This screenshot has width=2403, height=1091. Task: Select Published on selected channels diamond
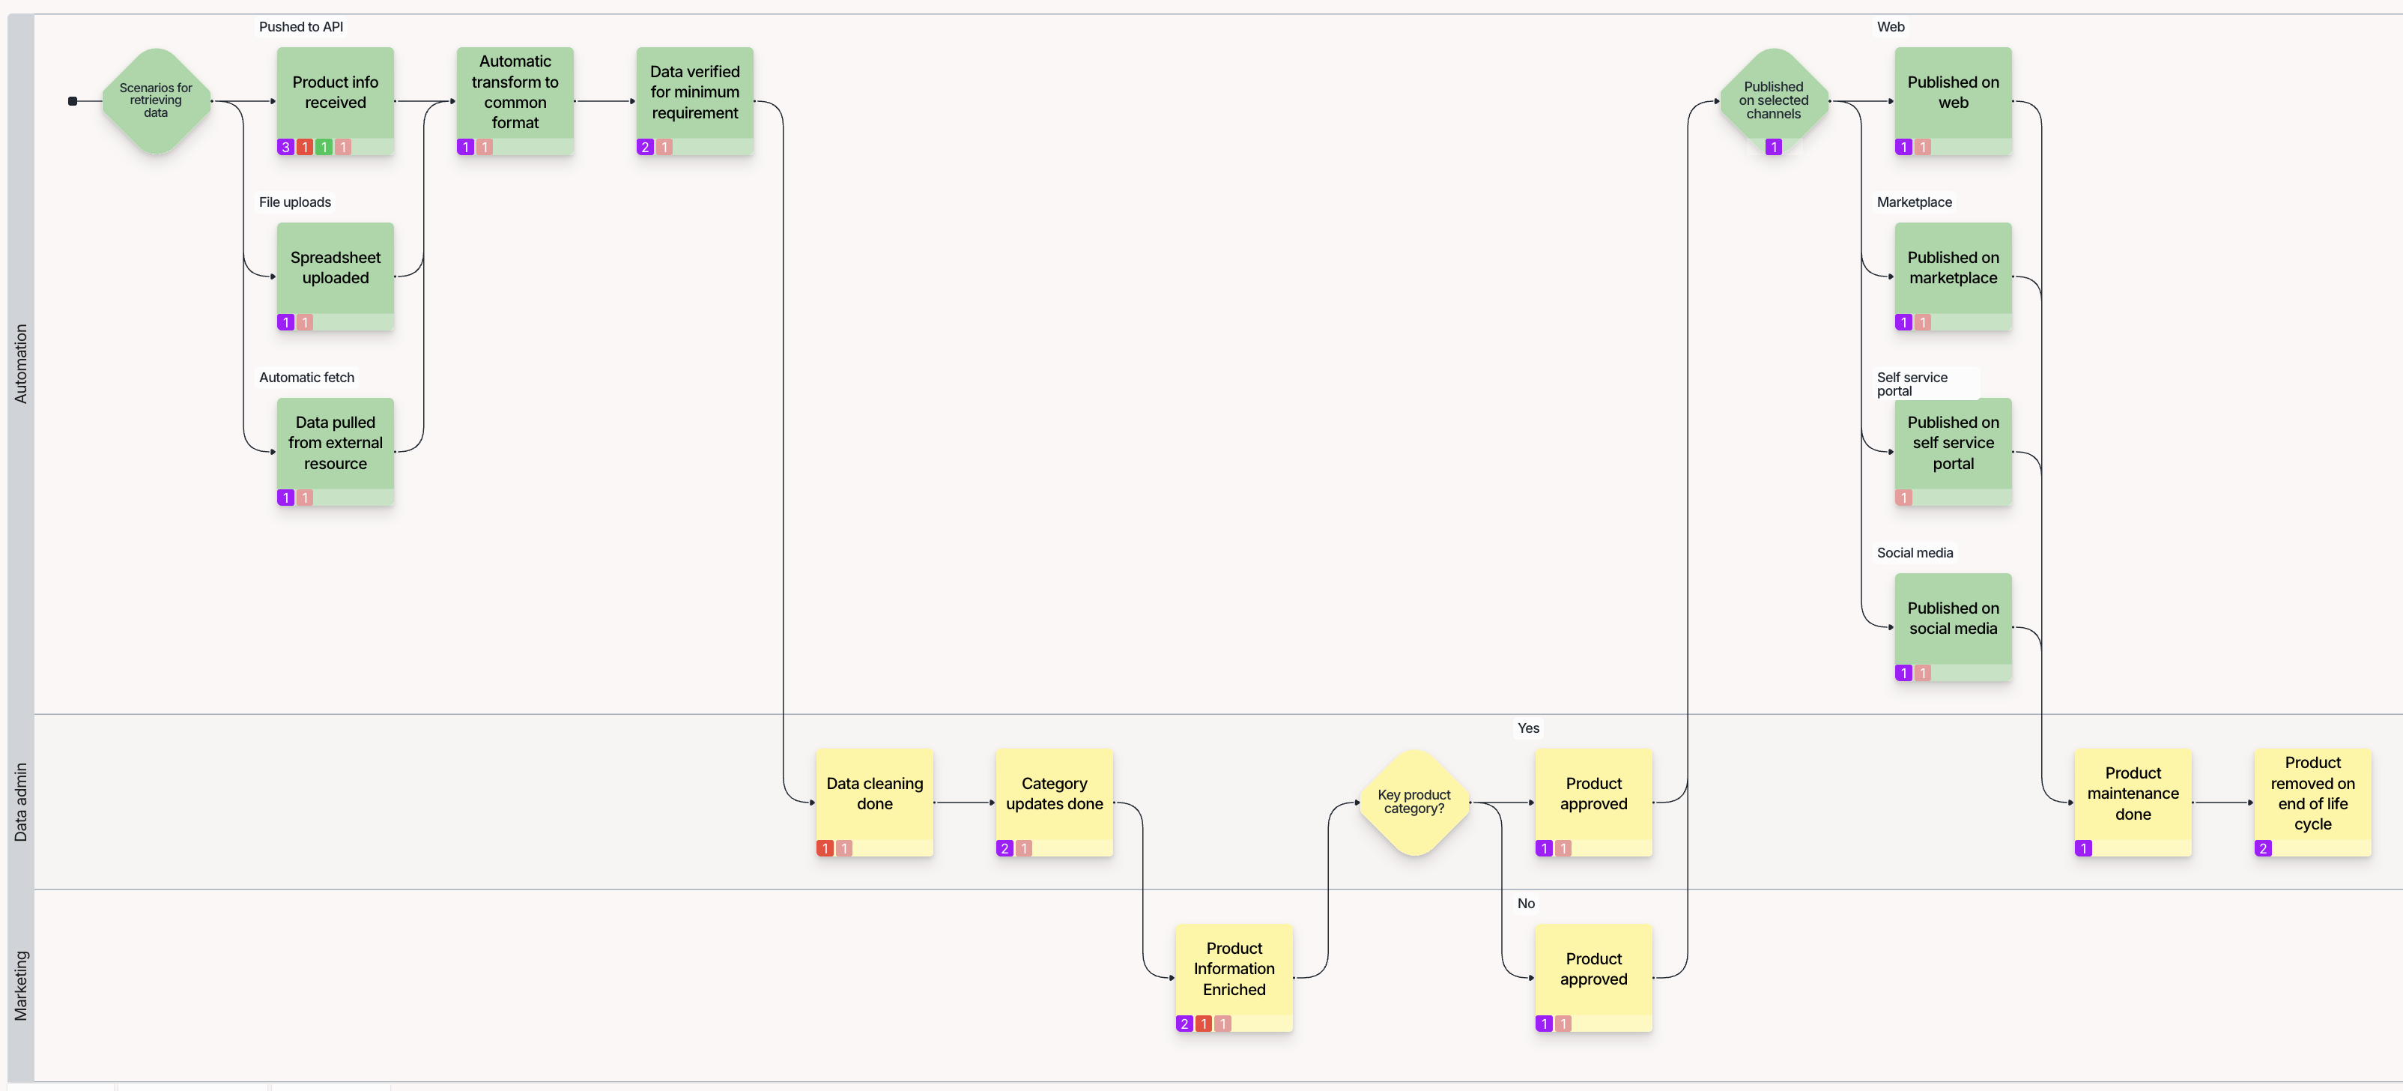tap(1773, 101)
